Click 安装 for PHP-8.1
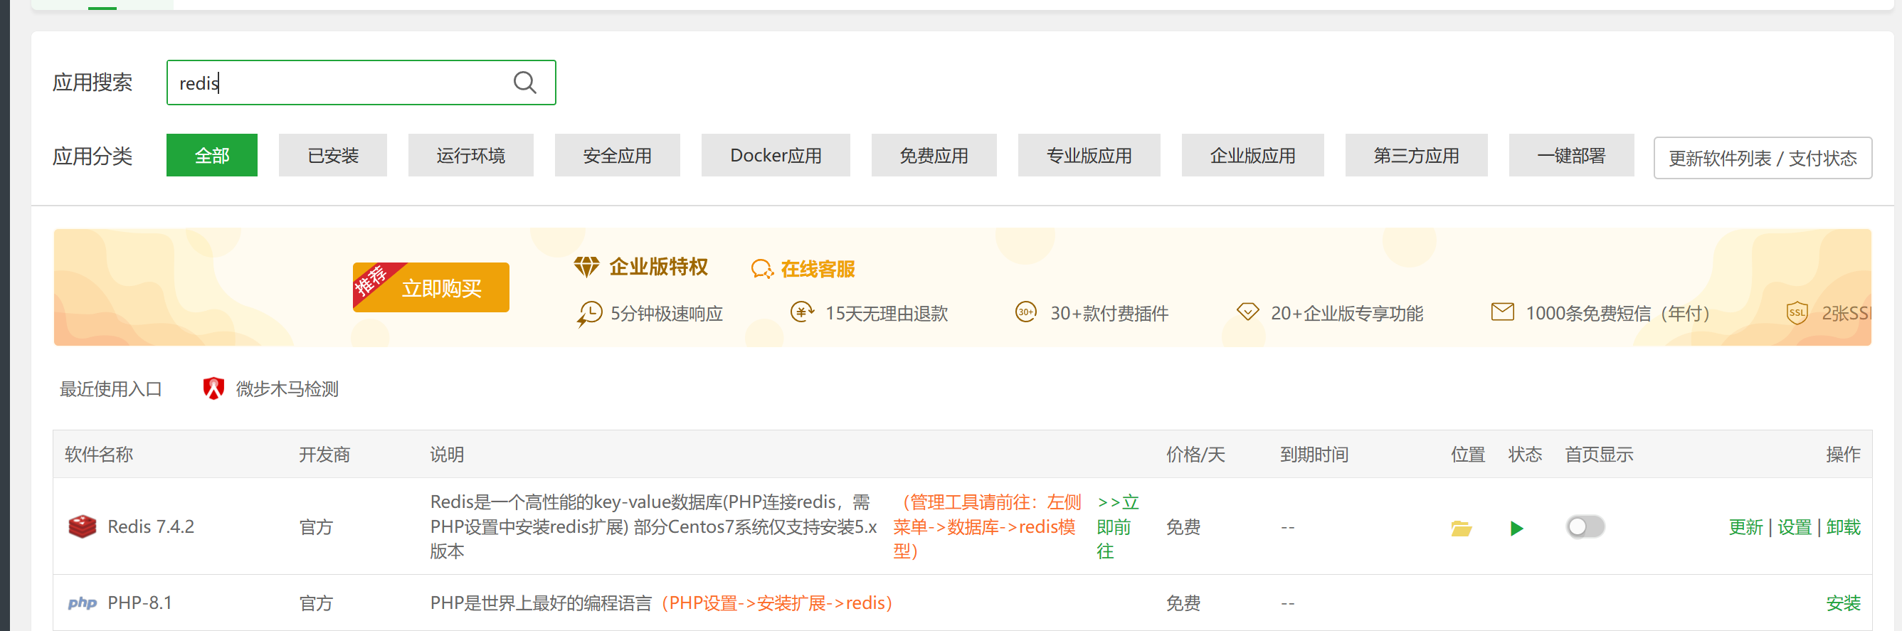Image resolution: width=1902 pixels, height=631 pixels. [x=1842, y=603]
